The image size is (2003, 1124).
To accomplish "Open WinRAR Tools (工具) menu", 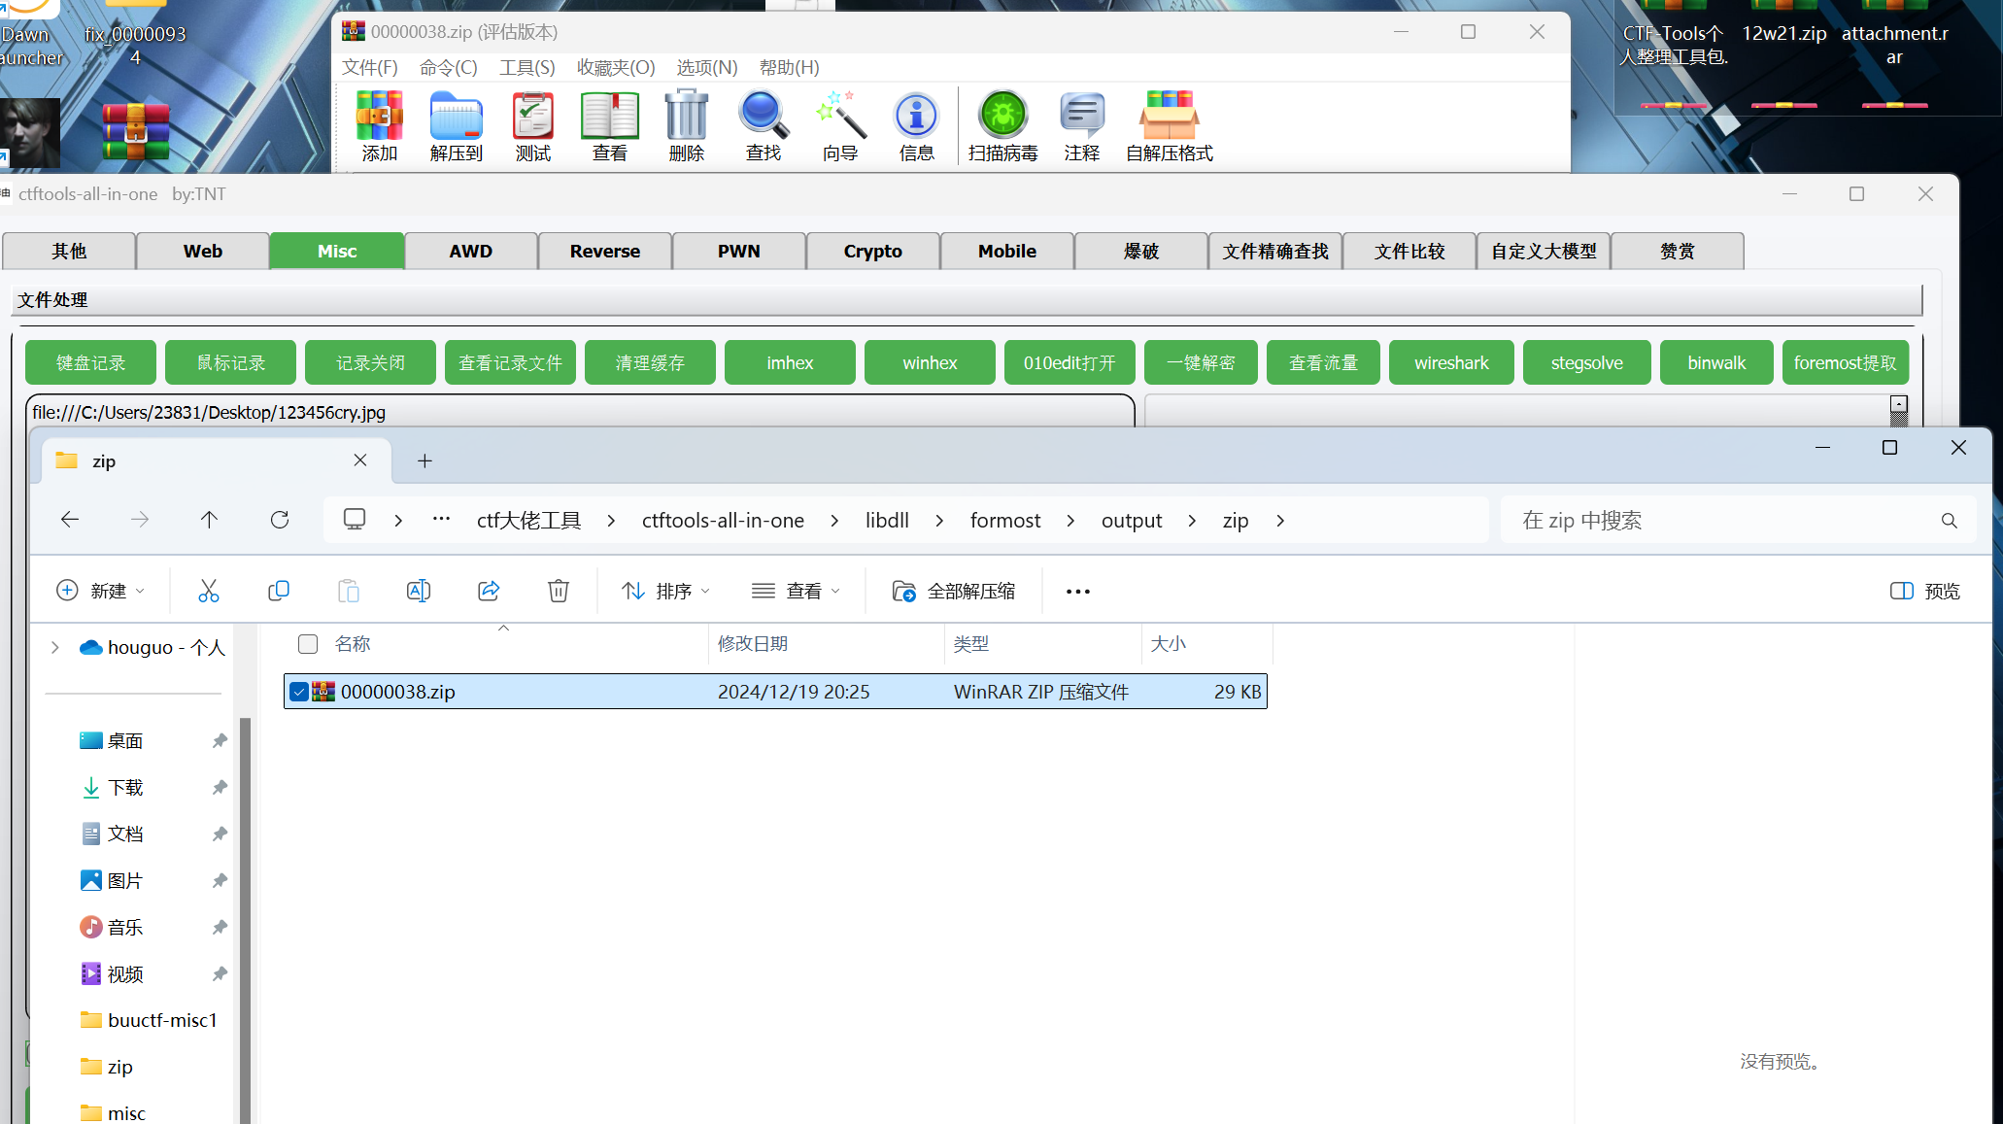I will click(527, 68).
